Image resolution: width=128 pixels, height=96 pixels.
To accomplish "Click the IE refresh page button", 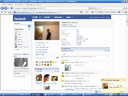I will click(x=92, y=8).
